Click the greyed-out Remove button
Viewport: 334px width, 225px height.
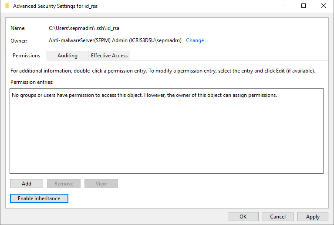pyautogui.click(x=64, y=183)
